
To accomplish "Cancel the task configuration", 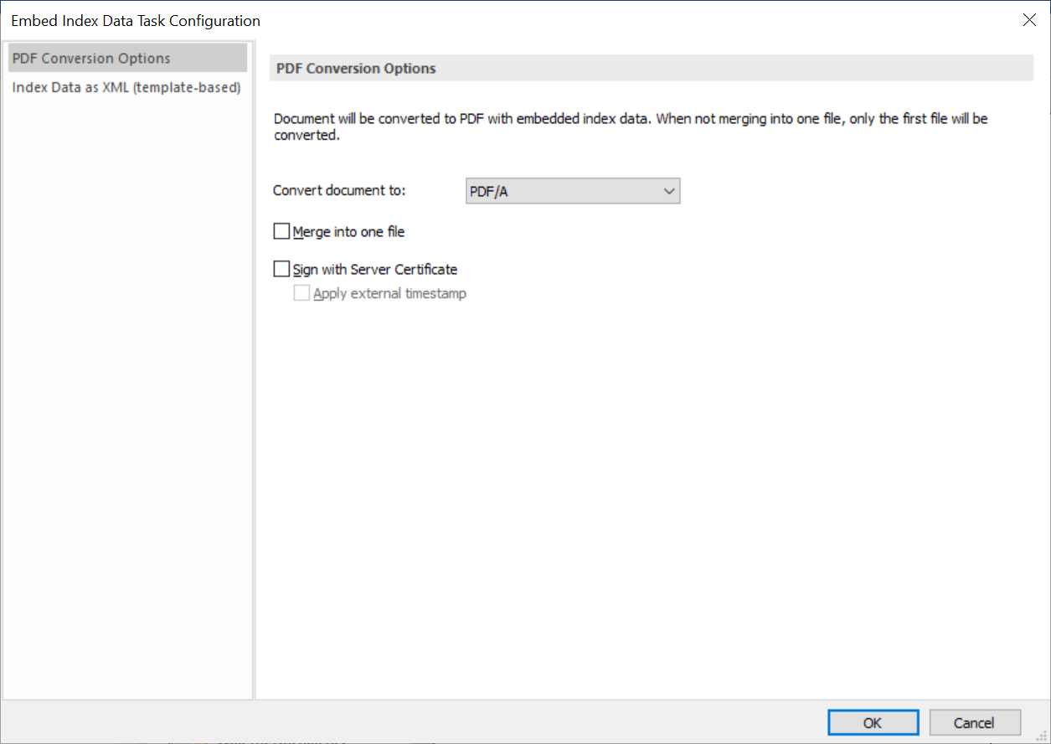I will pos(975,722).
